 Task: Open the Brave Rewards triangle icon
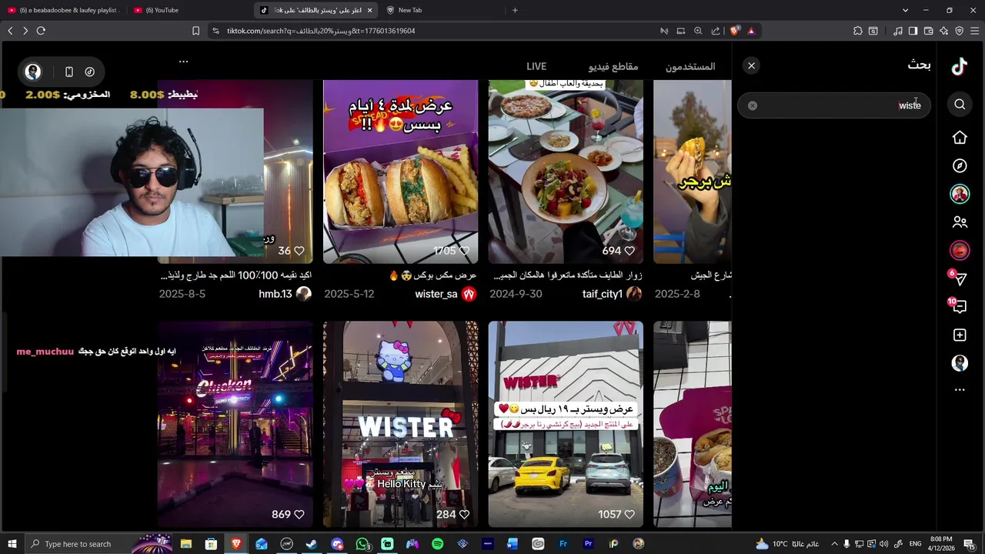pos(751,31)
